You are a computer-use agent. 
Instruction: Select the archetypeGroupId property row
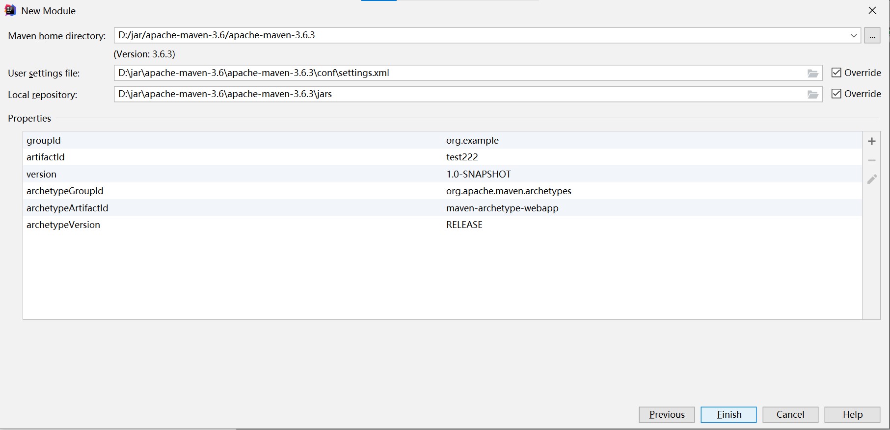(x=442, y=191)
